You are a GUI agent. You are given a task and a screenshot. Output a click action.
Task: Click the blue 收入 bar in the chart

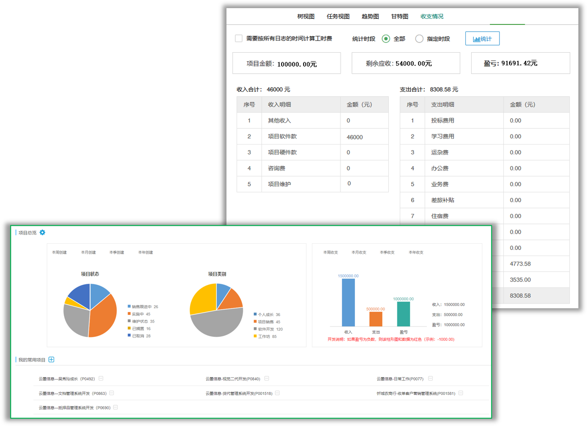(x=348, y=303)
